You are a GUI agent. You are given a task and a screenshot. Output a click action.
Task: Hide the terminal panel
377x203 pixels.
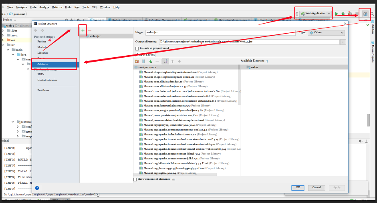367,141
